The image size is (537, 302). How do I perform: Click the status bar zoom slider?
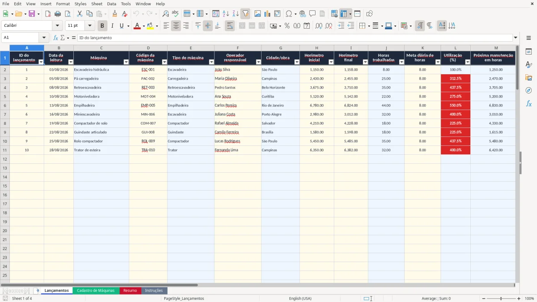(x=501, y=298)
